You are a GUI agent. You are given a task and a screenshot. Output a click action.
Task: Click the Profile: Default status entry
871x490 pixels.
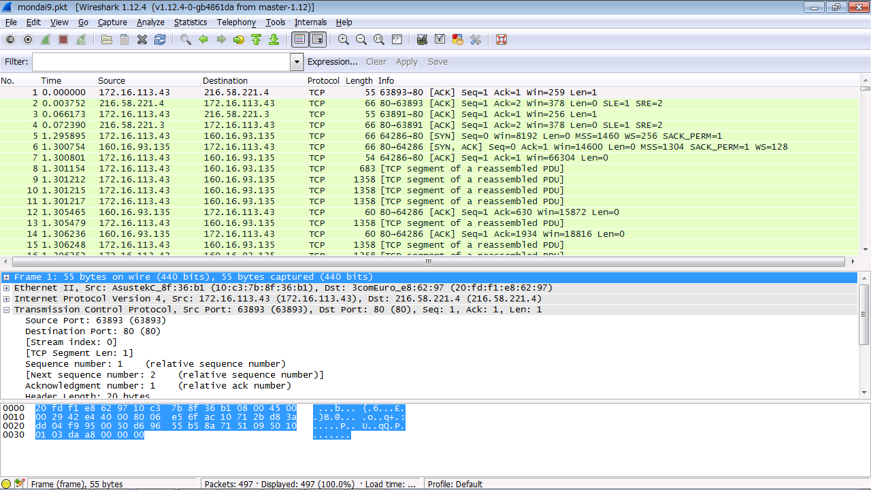tap(455, 484)
